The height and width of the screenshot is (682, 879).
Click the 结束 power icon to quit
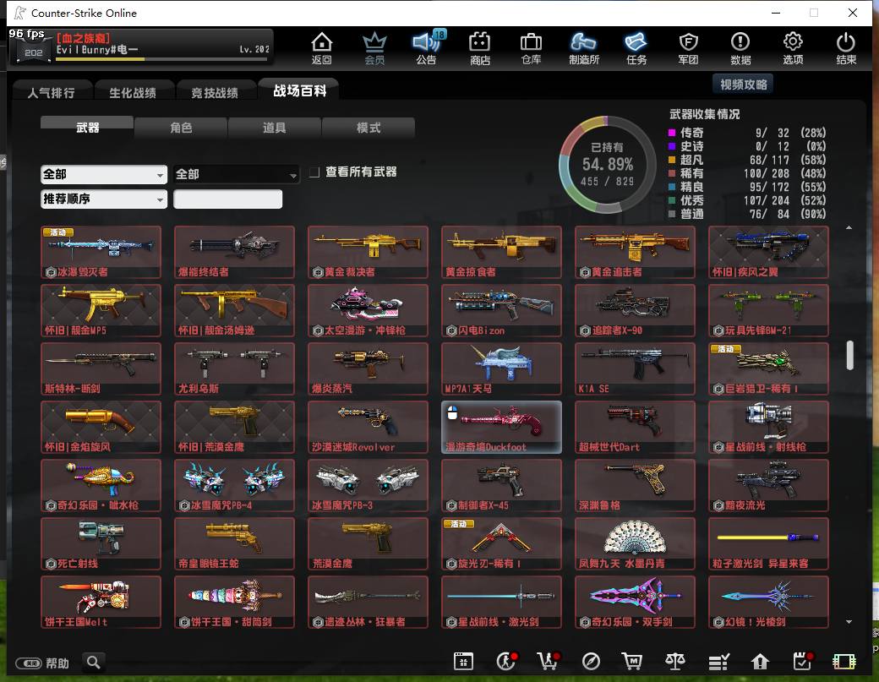(845, 48)
